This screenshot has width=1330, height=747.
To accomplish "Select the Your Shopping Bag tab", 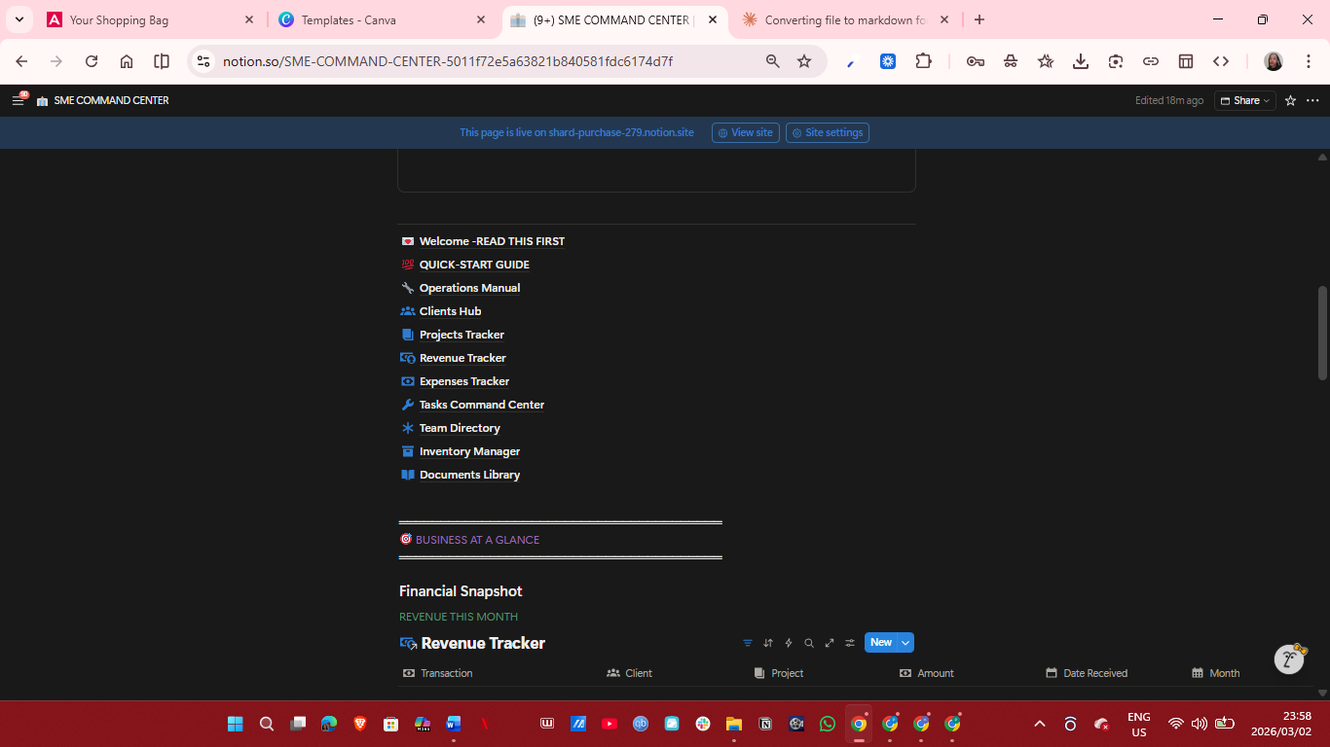I will [x=146, y=18].
